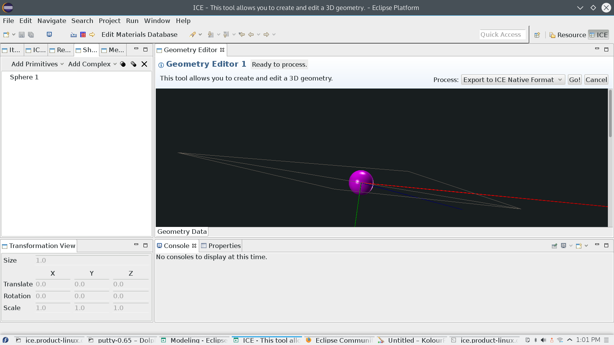Image resolution: width=614 pixels, height=345 pixels.
Task: Open Eclipse Community Firefox taskbar entry
Action: [x=340, y=340]
